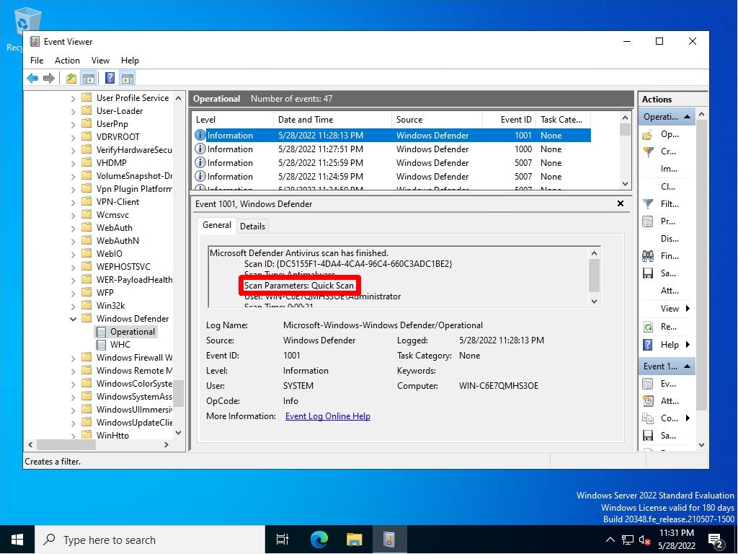Viewport: 738px width, 554px height.
Task: Click the event description scroll up arrow
Action: pos(594,253)
